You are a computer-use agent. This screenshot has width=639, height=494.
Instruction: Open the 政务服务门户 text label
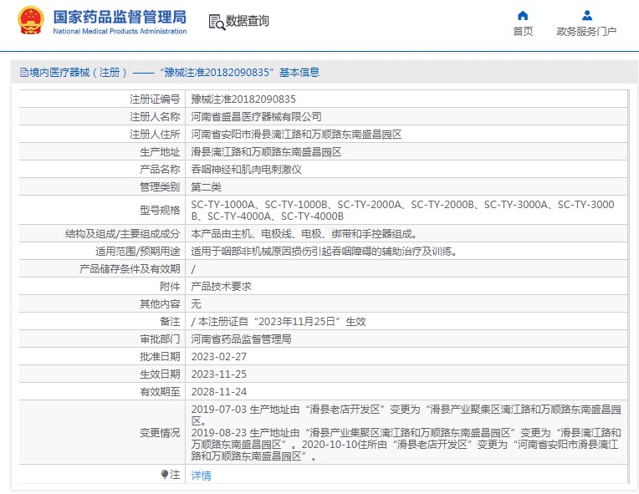[x=586, y=32]
